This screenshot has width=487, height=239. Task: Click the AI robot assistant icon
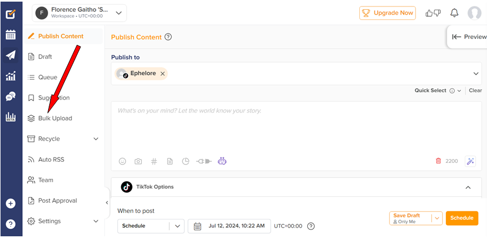(x=222, y=161)
